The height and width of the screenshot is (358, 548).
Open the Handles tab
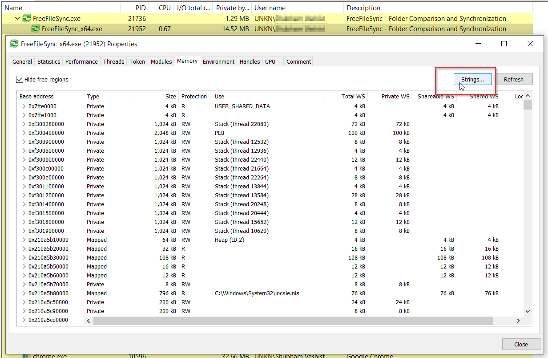[x=250, y=62]
